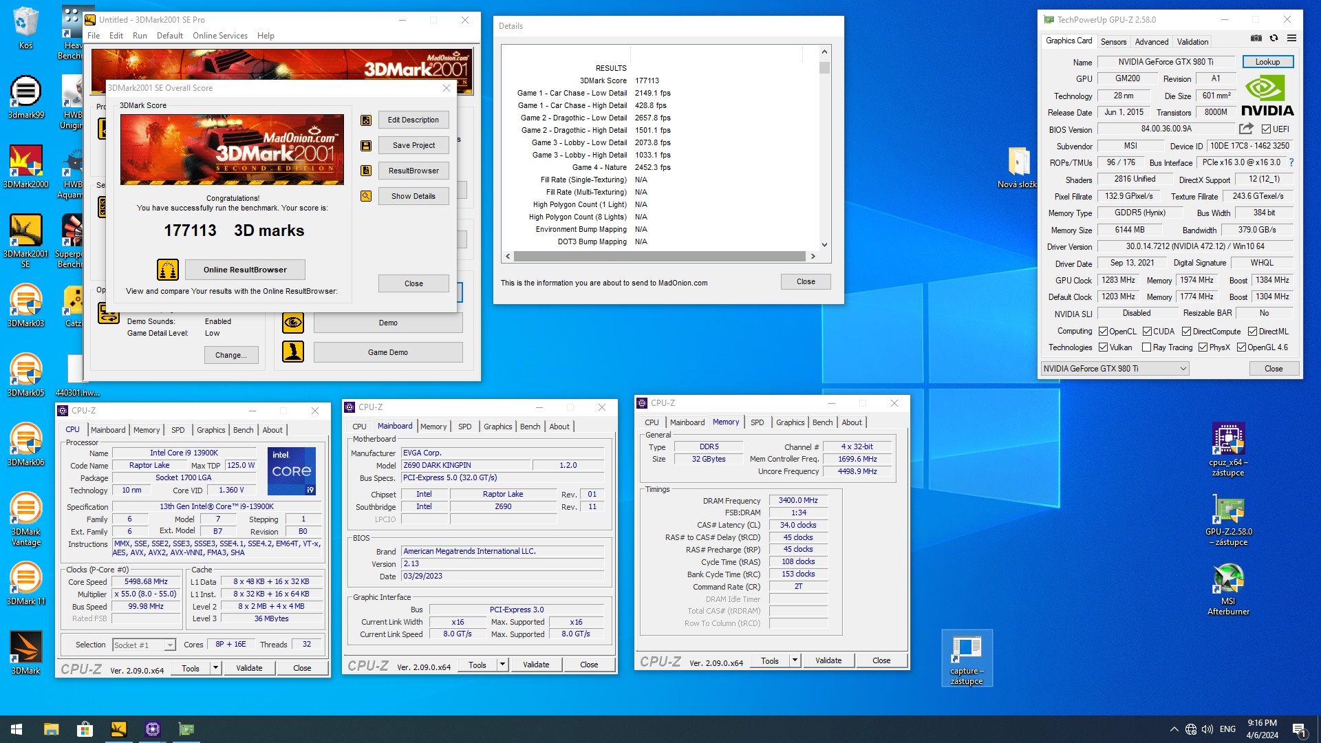The height and width of the screenshot is (743, 1321).
Task: Expand Tools dropdown arrow in CPU-Z Mainboard window
Action: click(x=502, y=665)
